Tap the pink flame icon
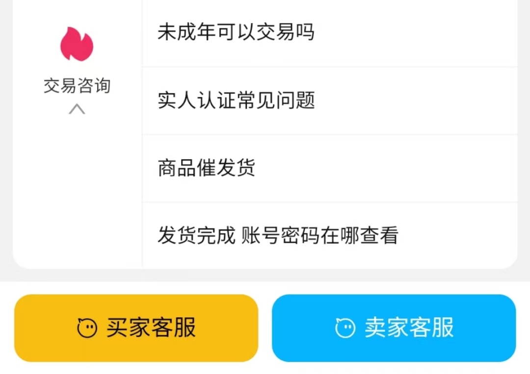 point(77,45)
